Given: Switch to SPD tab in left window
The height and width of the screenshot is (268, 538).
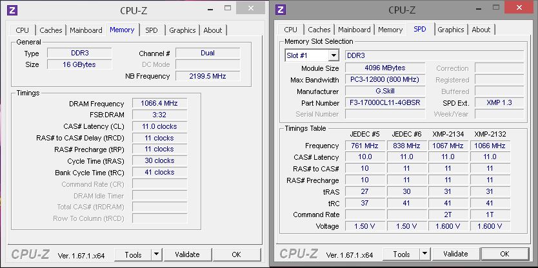Looking at the screenshot, I should click(152, 30).
